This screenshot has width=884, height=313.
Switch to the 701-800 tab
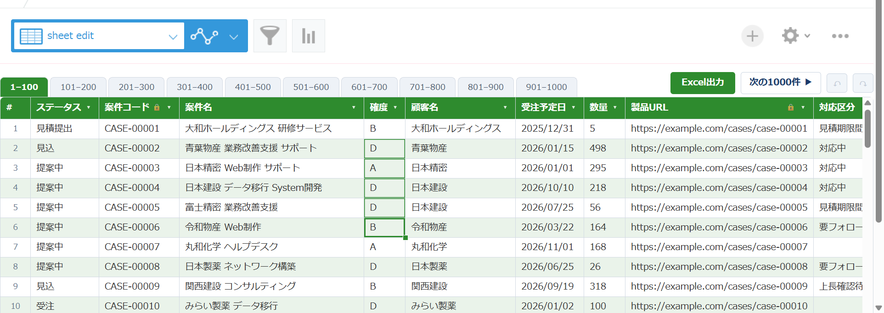(428, 87)
